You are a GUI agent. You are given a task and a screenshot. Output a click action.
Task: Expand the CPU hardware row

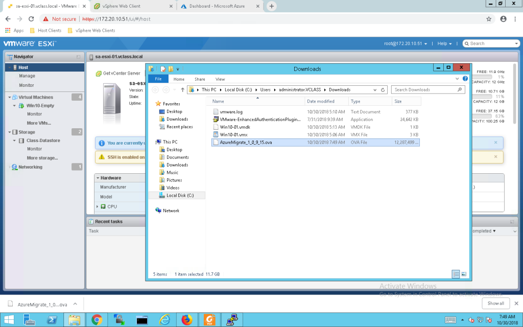click(x=98, y=206)
